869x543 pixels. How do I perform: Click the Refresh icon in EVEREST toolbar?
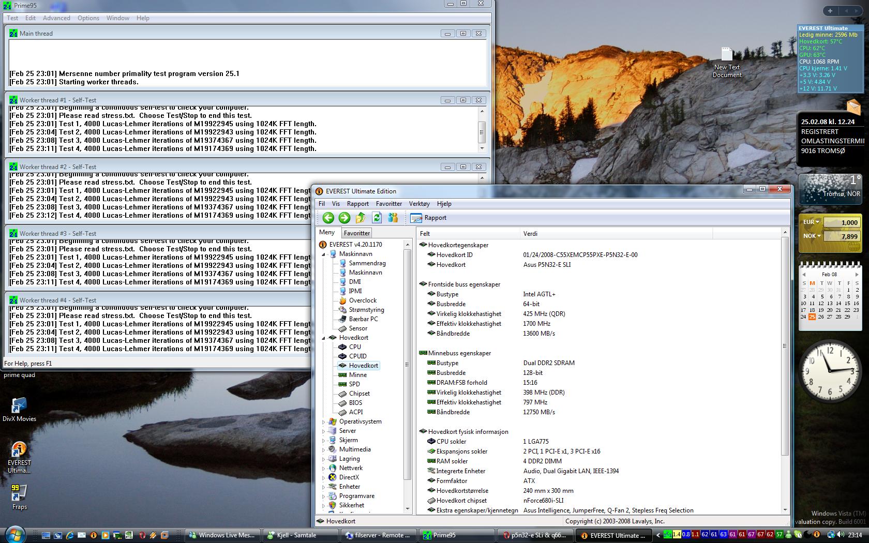tap(377, 218)
